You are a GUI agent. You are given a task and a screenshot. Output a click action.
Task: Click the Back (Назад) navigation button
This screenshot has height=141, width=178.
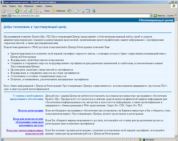(x=6, y=11)
